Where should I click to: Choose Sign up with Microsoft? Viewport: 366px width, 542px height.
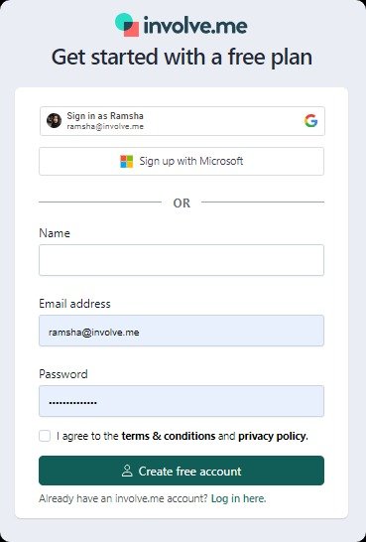(182, 162)
